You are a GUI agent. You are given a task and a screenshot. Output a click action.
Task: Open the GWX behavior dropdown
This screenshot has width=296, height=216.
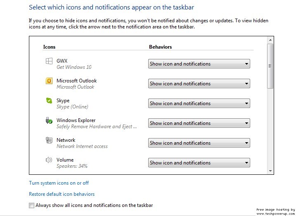tap(199, 64)
